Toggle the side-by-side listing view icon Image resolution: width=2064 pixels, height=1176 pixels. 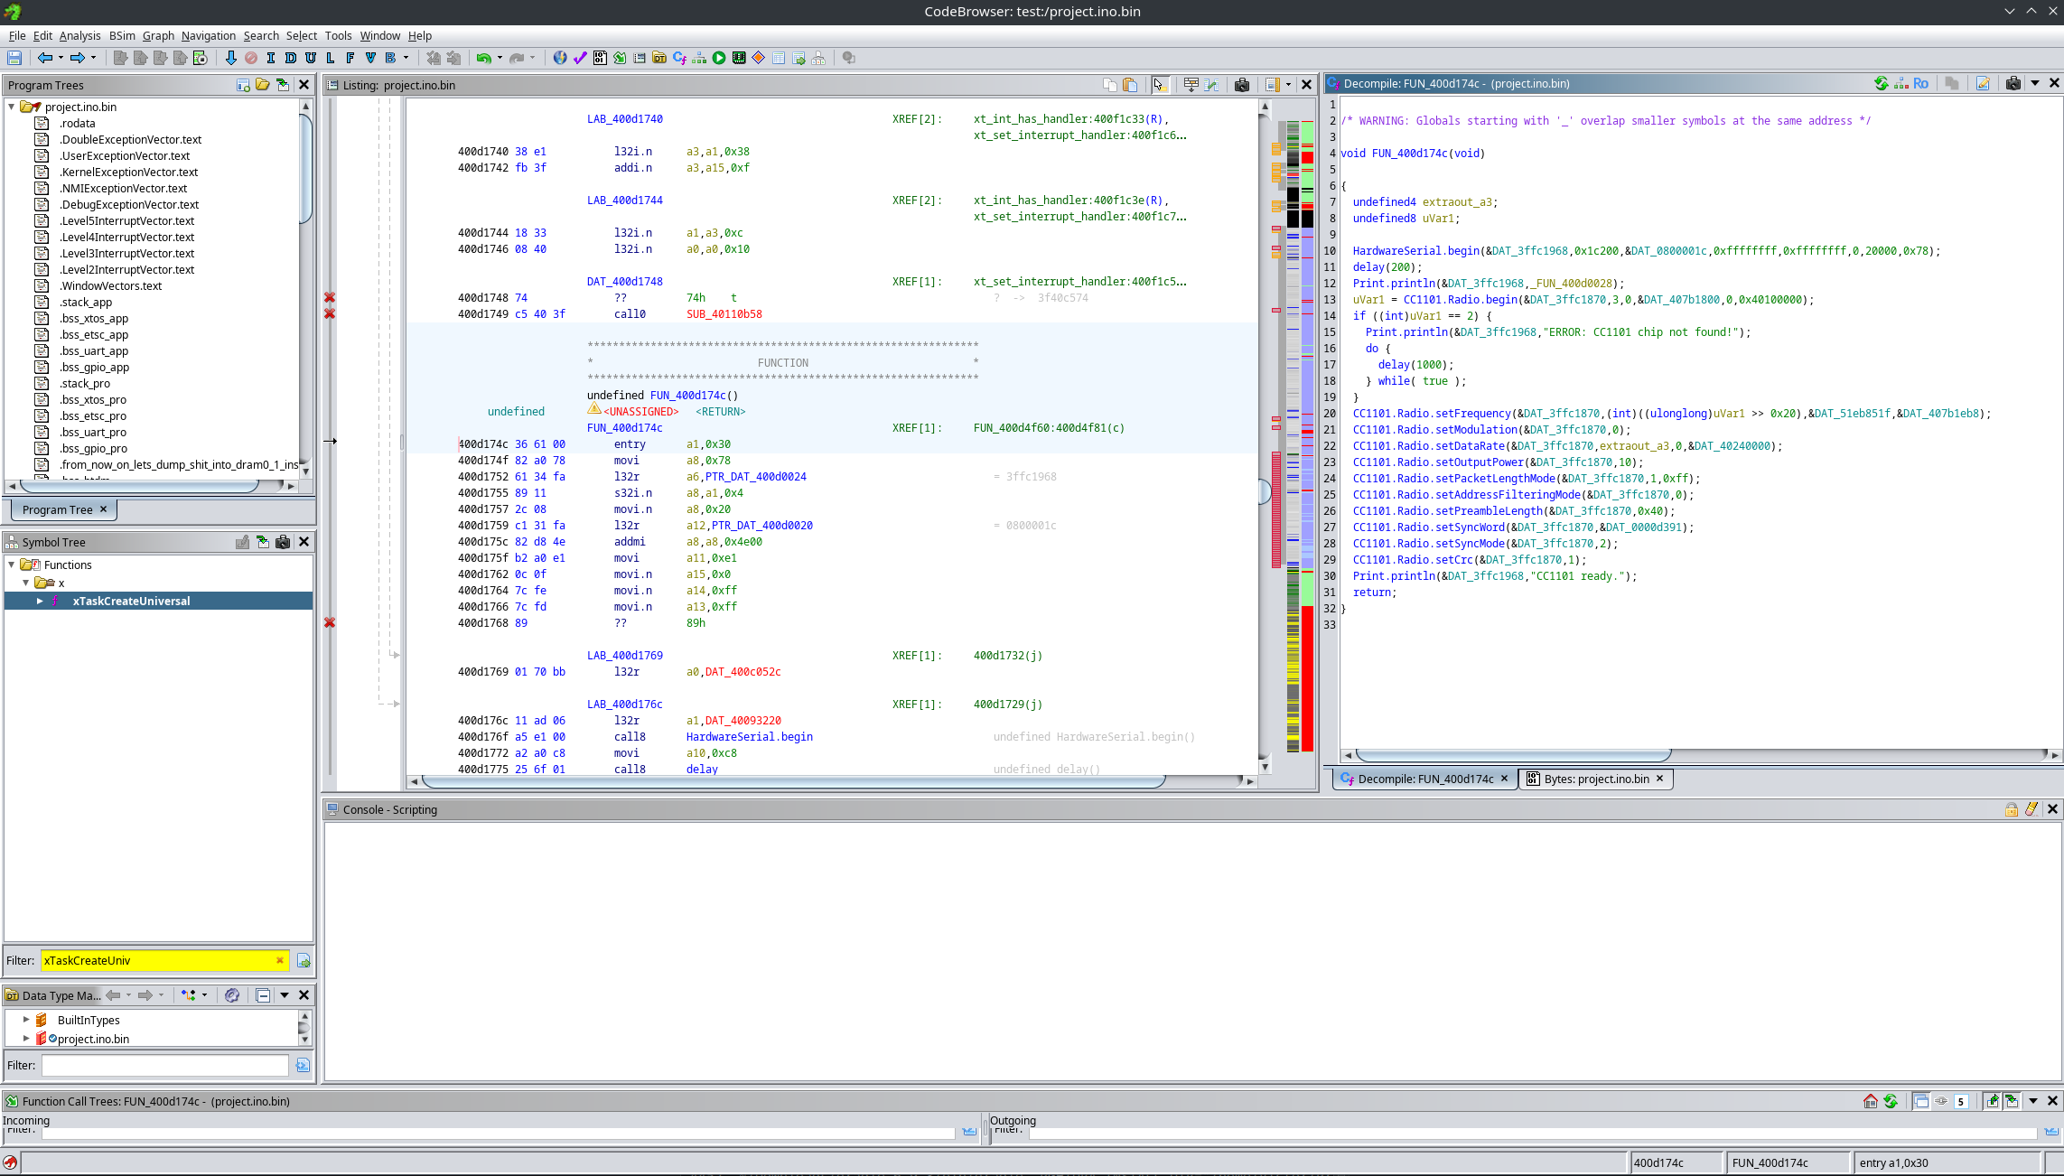click(x=1211, y=85)
